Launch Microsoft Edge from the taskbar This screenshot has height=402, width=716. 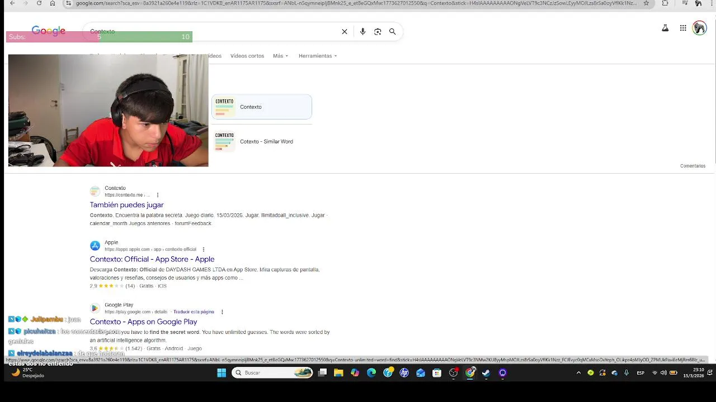pyautogui.click(x=371, y=373)
